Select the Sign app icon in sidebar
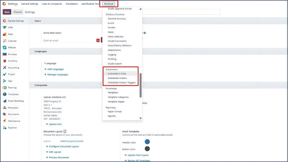 4,81
